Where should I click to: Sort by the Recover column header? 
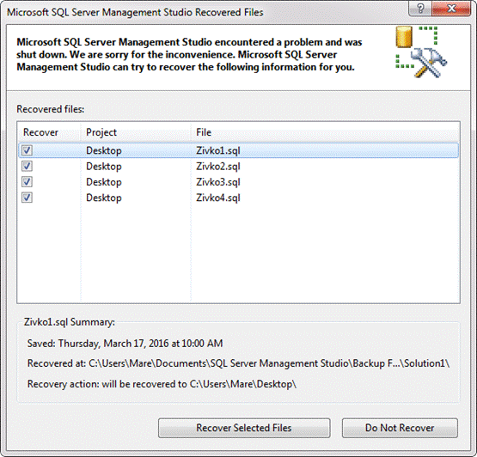tap(49, 132)
